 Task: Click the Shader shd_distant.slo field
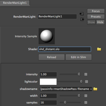65,49
